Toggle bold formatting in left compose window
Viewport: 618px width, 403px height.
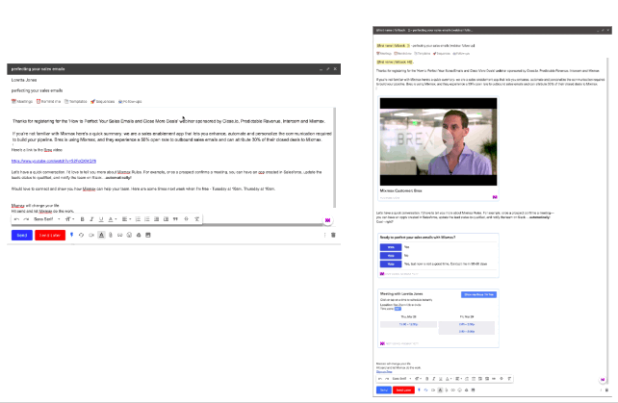[83, 219]
